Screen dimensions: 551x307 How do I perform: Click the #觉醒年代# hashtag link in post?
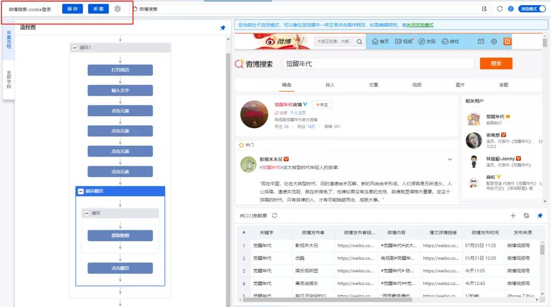[x=271, y=167]
